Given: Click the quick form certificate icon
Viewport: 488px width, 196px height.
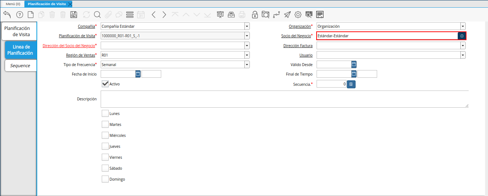Looking at the screenshot, I should 320,15.
